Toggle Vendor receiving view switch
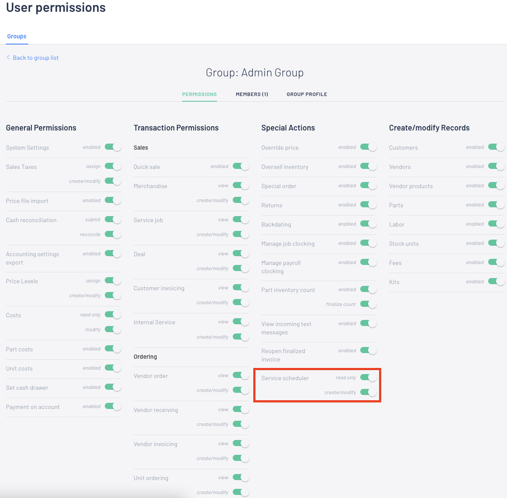507x498 pixels. [241, 409]
